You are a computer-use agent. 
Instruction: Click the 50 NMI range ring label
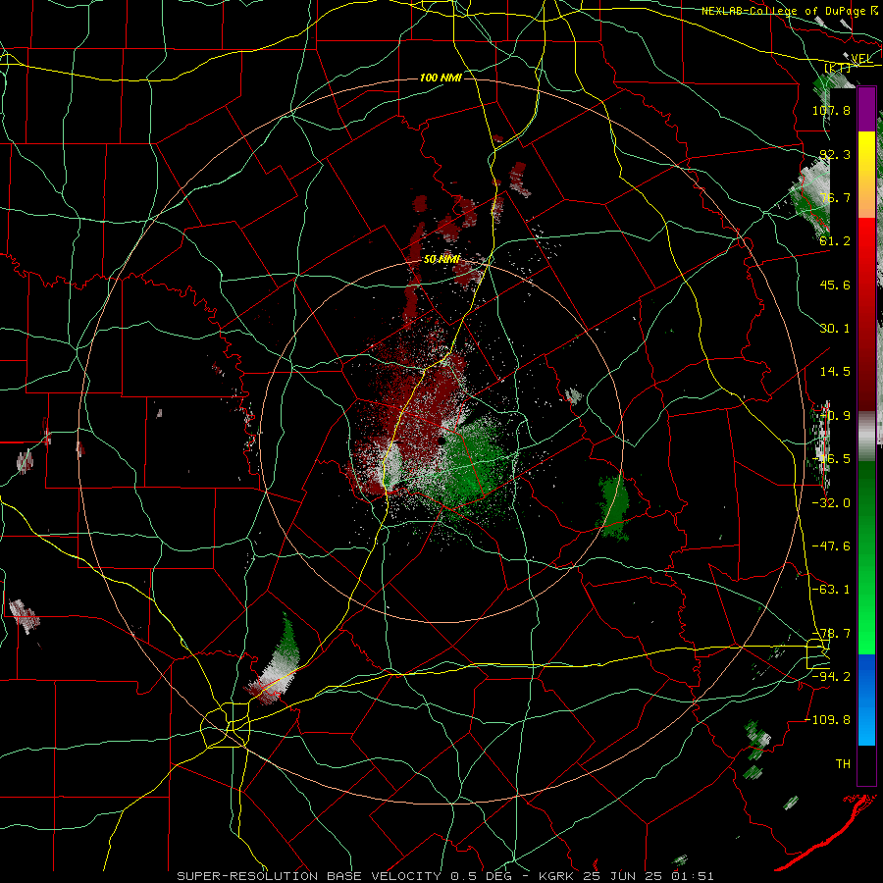441,260
